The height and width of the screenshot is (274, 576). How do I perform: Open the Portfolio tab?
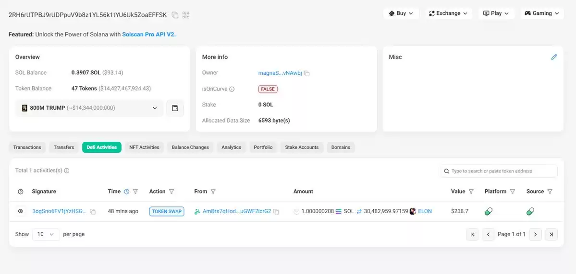(263, 147)
